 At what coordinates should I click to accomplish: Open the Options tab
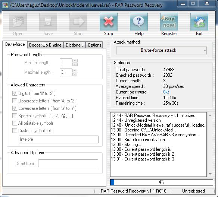click(x=94, y=45)
